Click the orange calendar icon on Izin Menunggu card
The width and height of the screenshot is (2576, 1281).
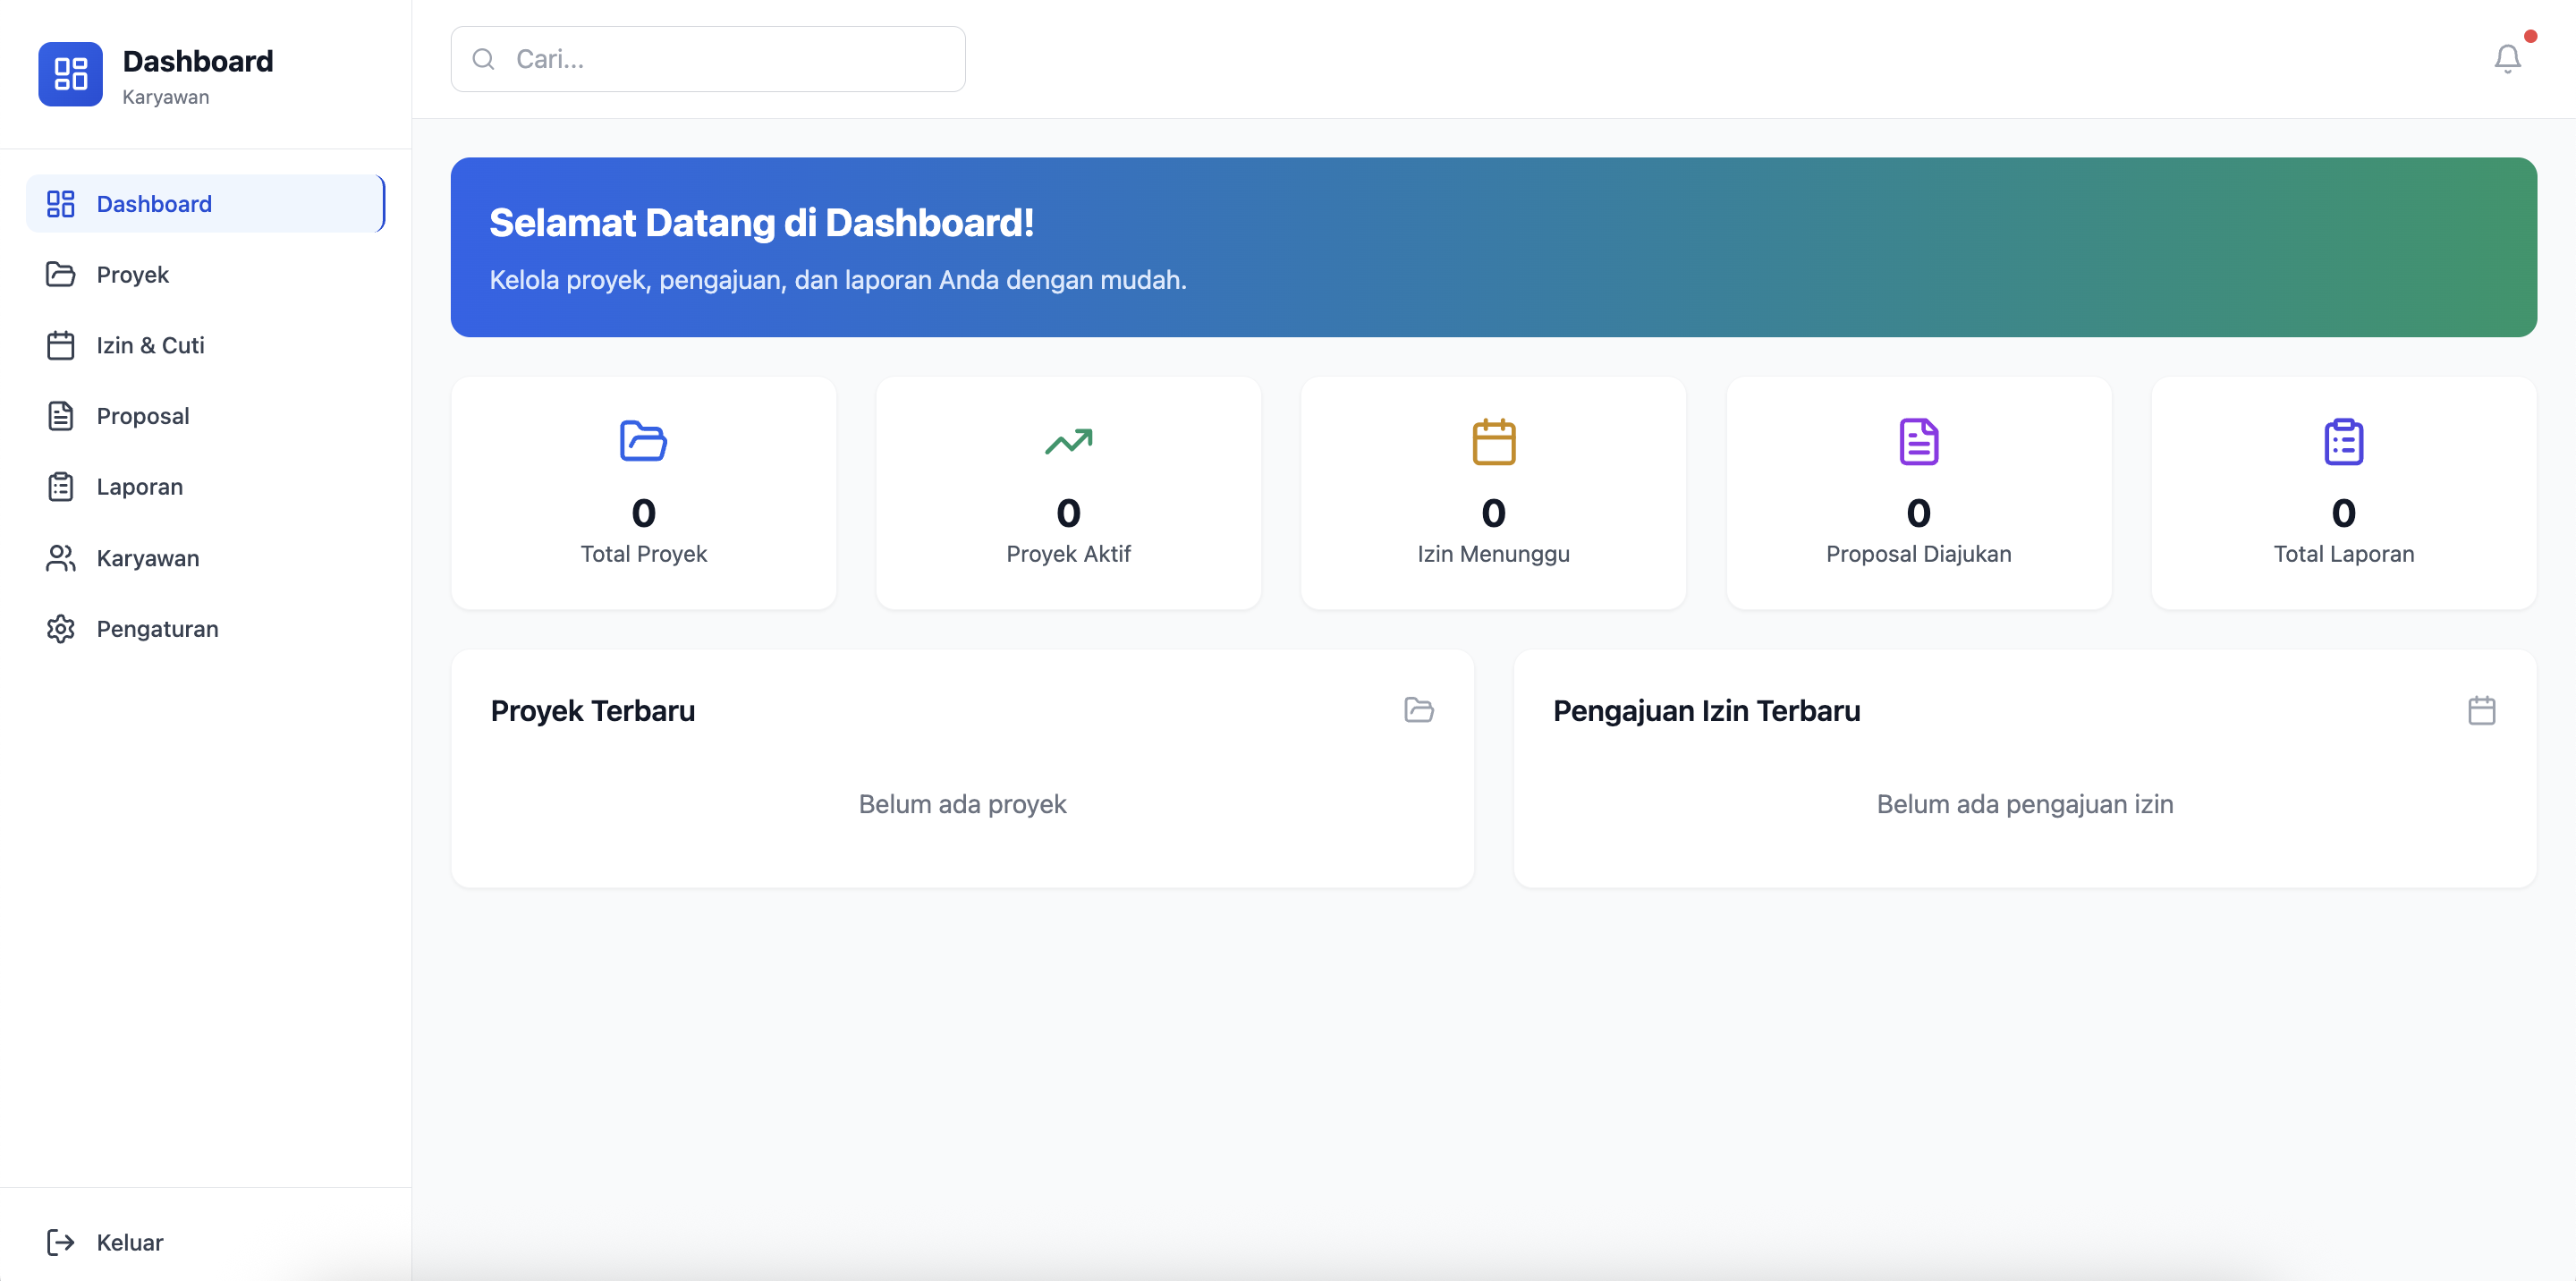[1494, 441]
